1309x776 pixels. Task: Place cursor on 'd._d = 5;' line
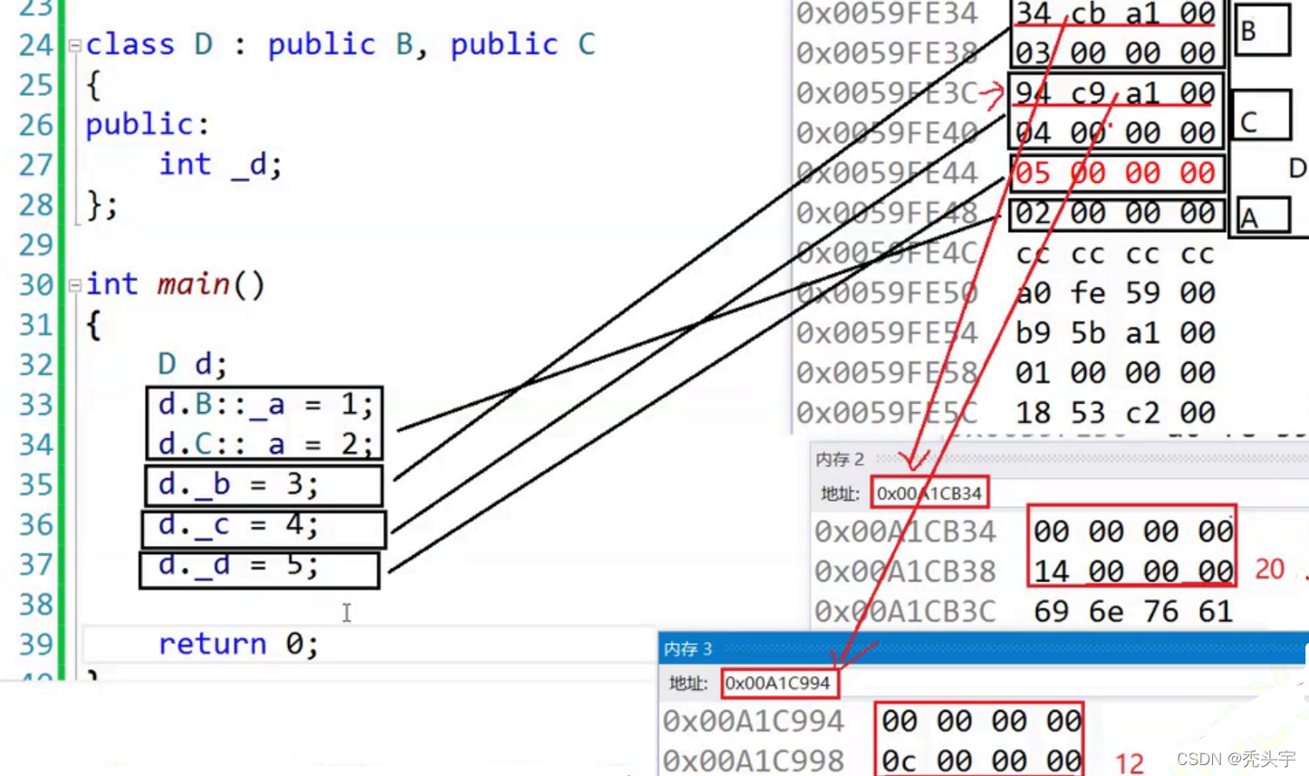[238, 565]
